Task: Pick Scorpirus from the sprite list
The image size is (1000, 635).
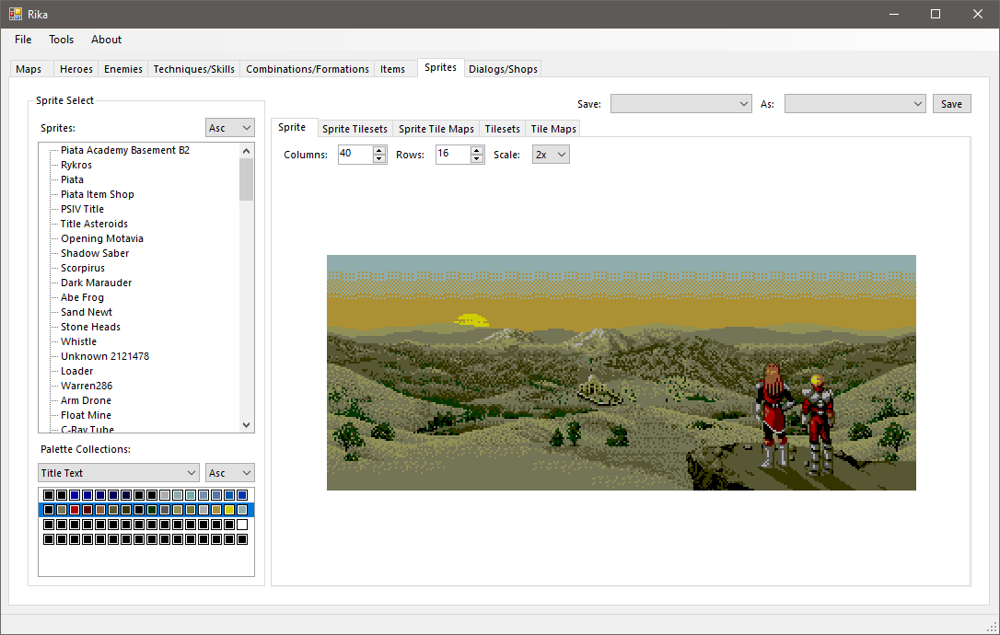Action: pos(83,268)
